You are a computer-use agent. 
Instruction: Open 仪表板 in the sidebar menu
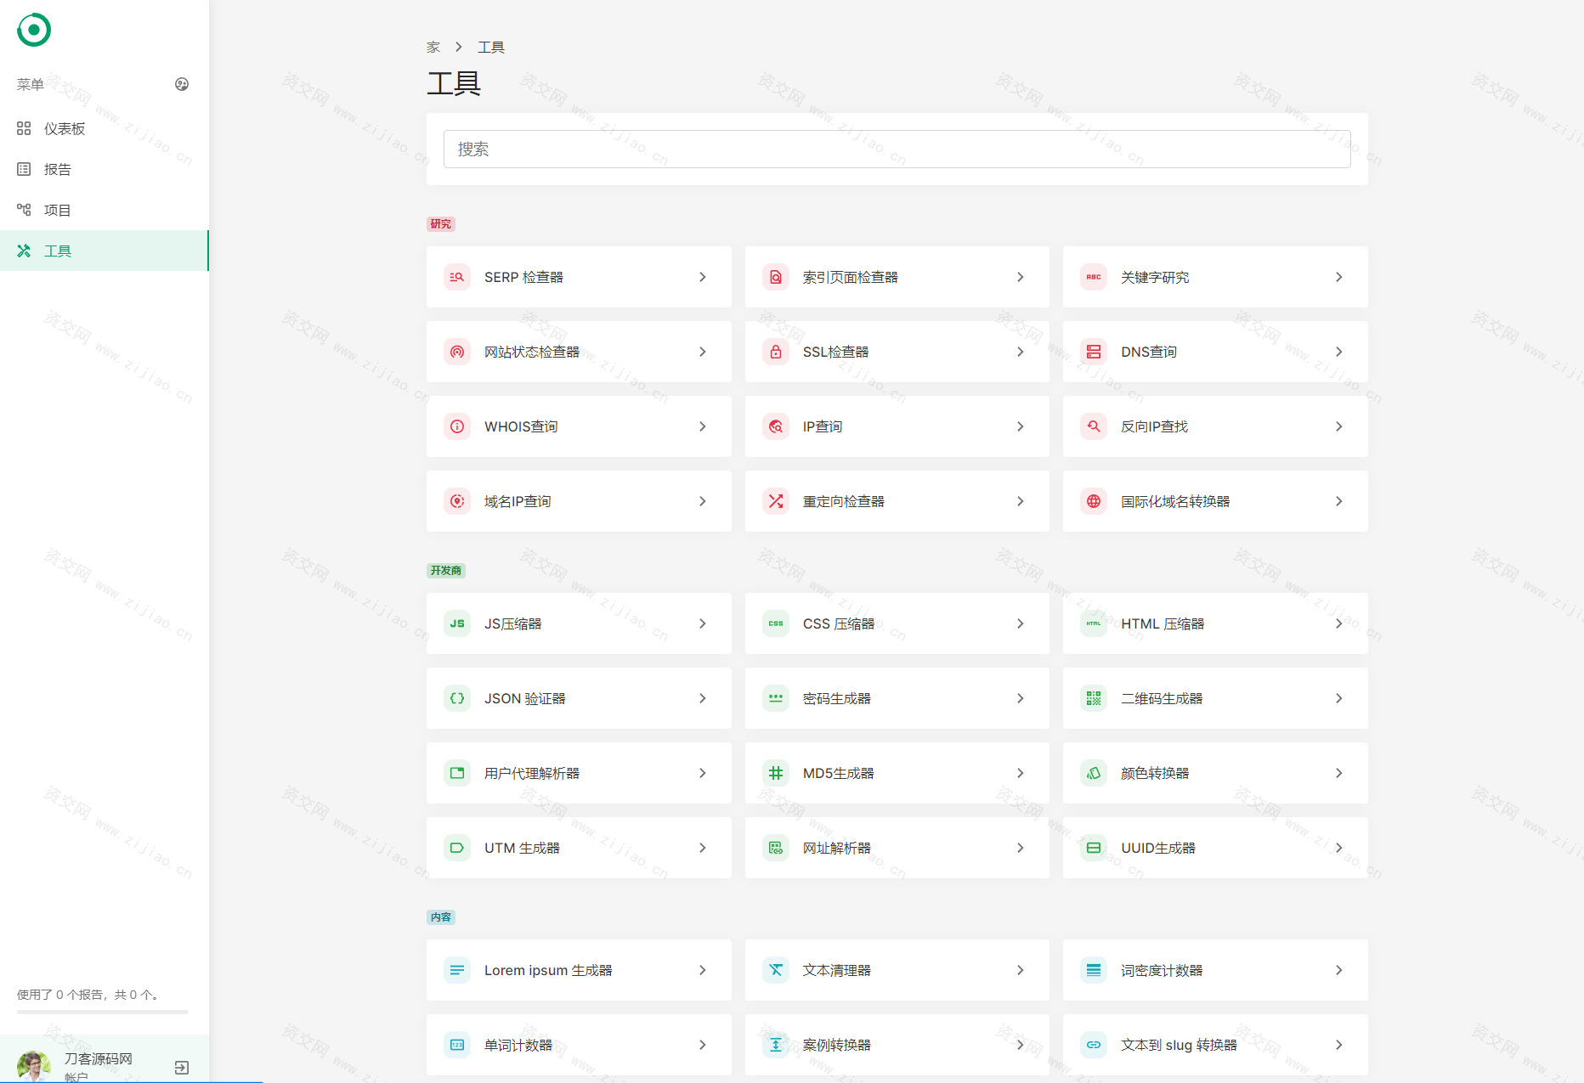[x=105, y=128]
